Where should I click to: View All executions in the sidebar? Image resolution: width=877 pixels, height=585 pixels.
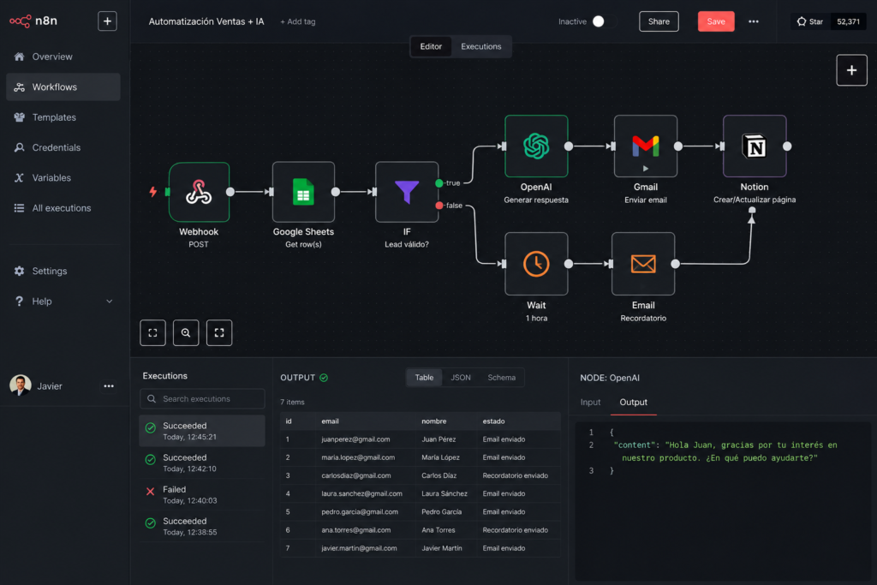click(62, 207)
